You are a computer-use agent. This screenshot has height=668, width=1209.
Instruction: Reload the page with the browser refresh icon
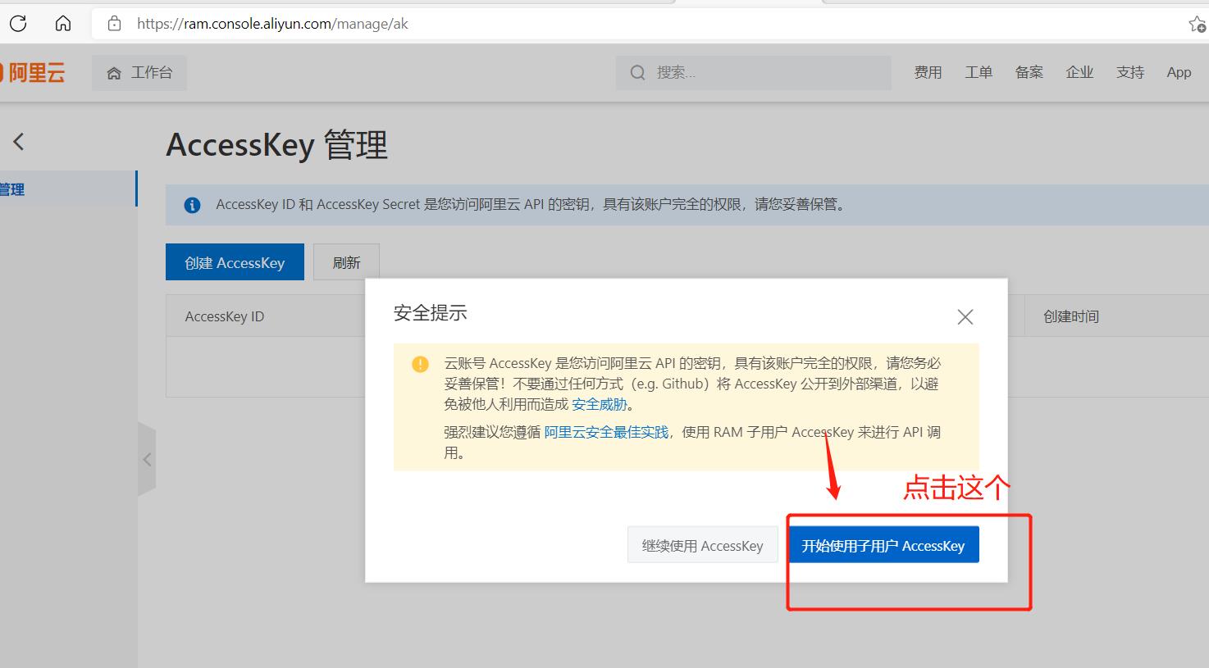[x=18, y=24]
